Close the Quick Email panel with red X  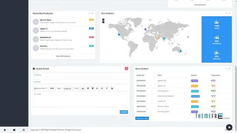pos(126,69)
